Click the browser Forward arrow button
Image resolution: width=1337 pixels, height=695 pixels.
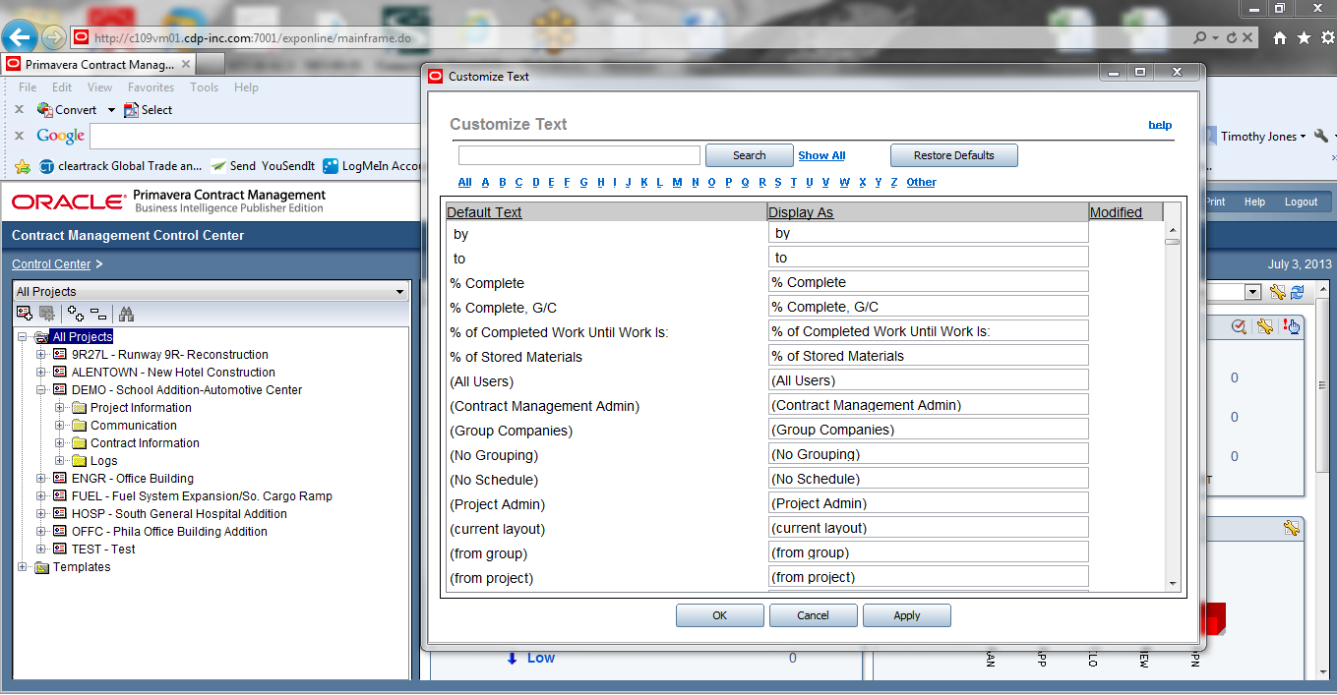coord(53,38)
